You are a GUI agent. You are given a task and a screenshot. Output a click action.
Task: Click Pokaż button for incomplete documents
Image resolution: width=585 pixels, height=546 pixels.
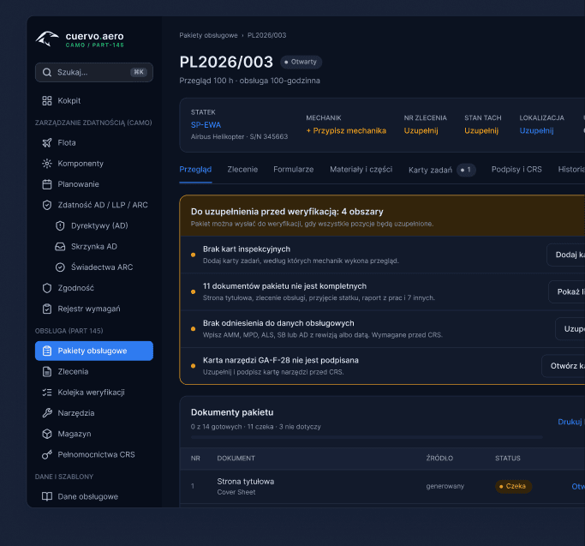[x=567, y=291]
